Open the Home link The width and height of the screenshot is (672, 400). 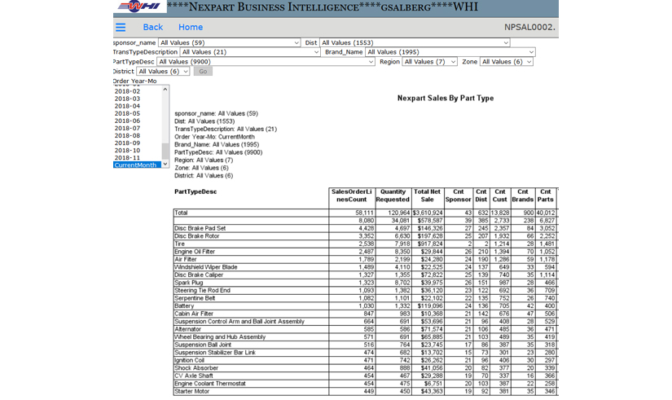click(191, 27)
